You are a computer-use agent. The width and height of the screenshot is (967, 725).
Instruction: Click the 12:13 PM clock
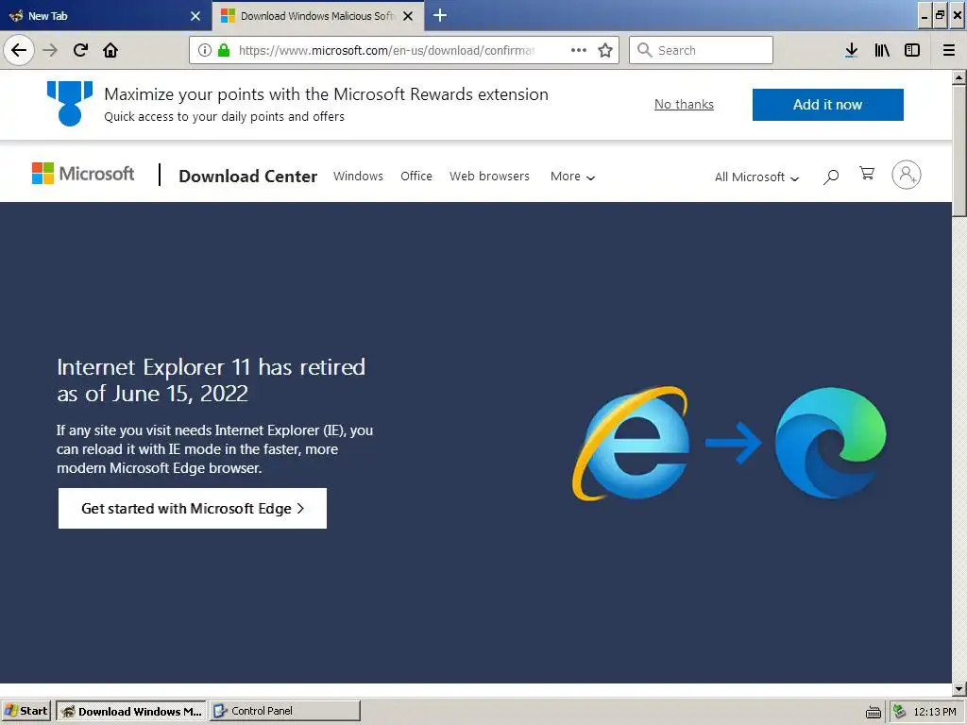[x=935, y=712]
